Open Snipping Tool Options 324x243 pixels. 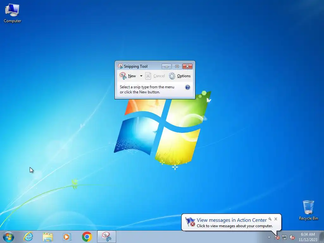click(180, 76)
